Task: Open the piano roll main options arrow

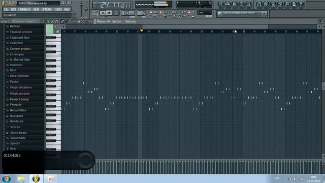Action: (48, 21)
